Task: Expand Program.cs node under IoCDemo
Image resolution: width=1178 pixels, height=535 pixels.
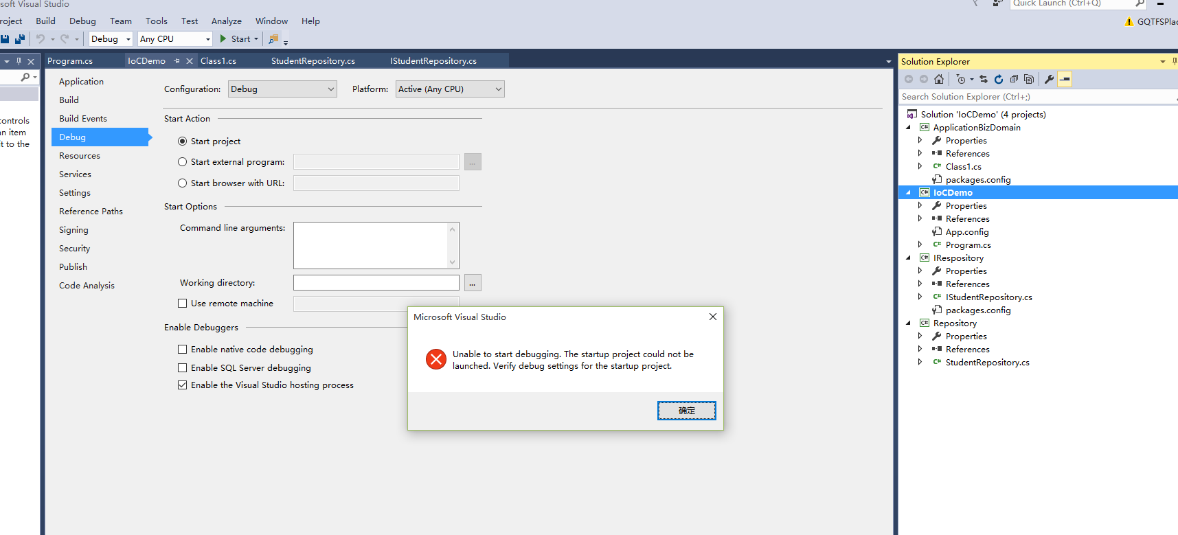Action: pyautogui.click(x=920, y=245)
